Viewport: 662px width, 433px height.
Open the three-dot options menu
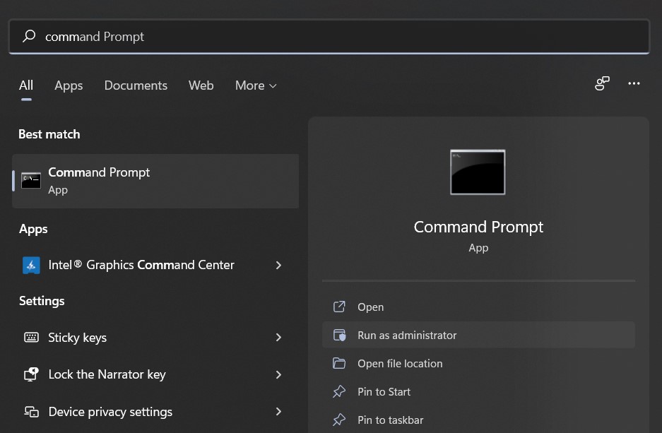click(634, 83)
